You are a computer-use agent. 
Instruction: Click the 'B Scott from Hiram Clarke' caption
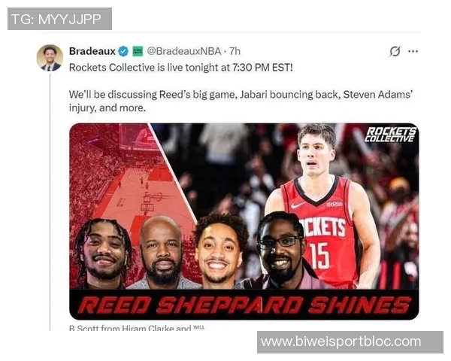coord(137,328)
